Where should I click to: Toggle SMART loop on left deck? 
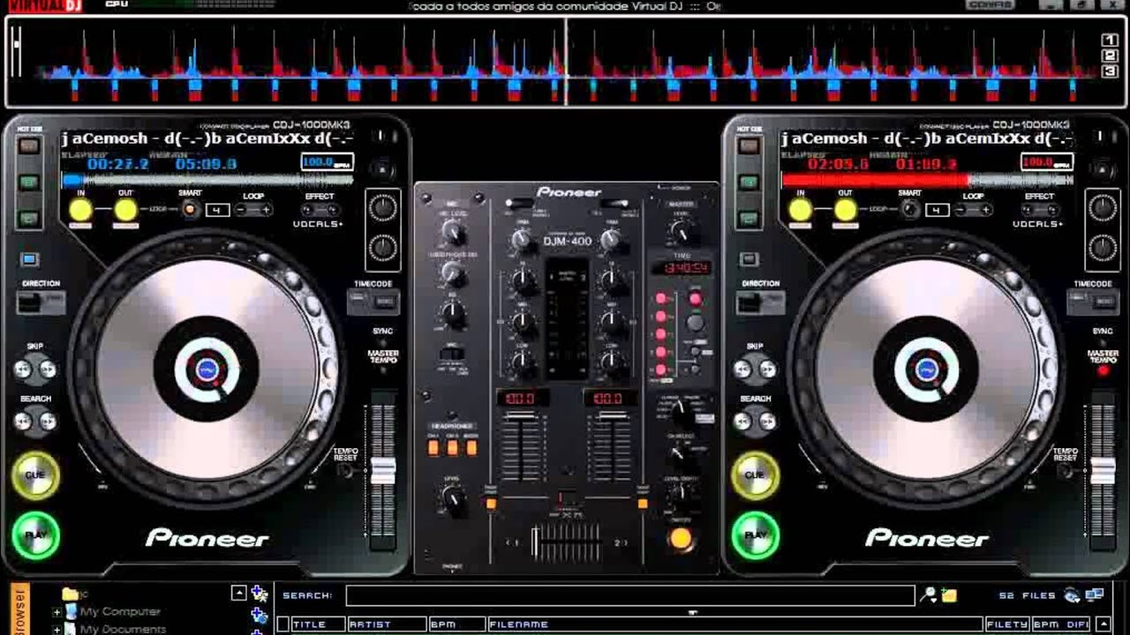pos(189,209)
